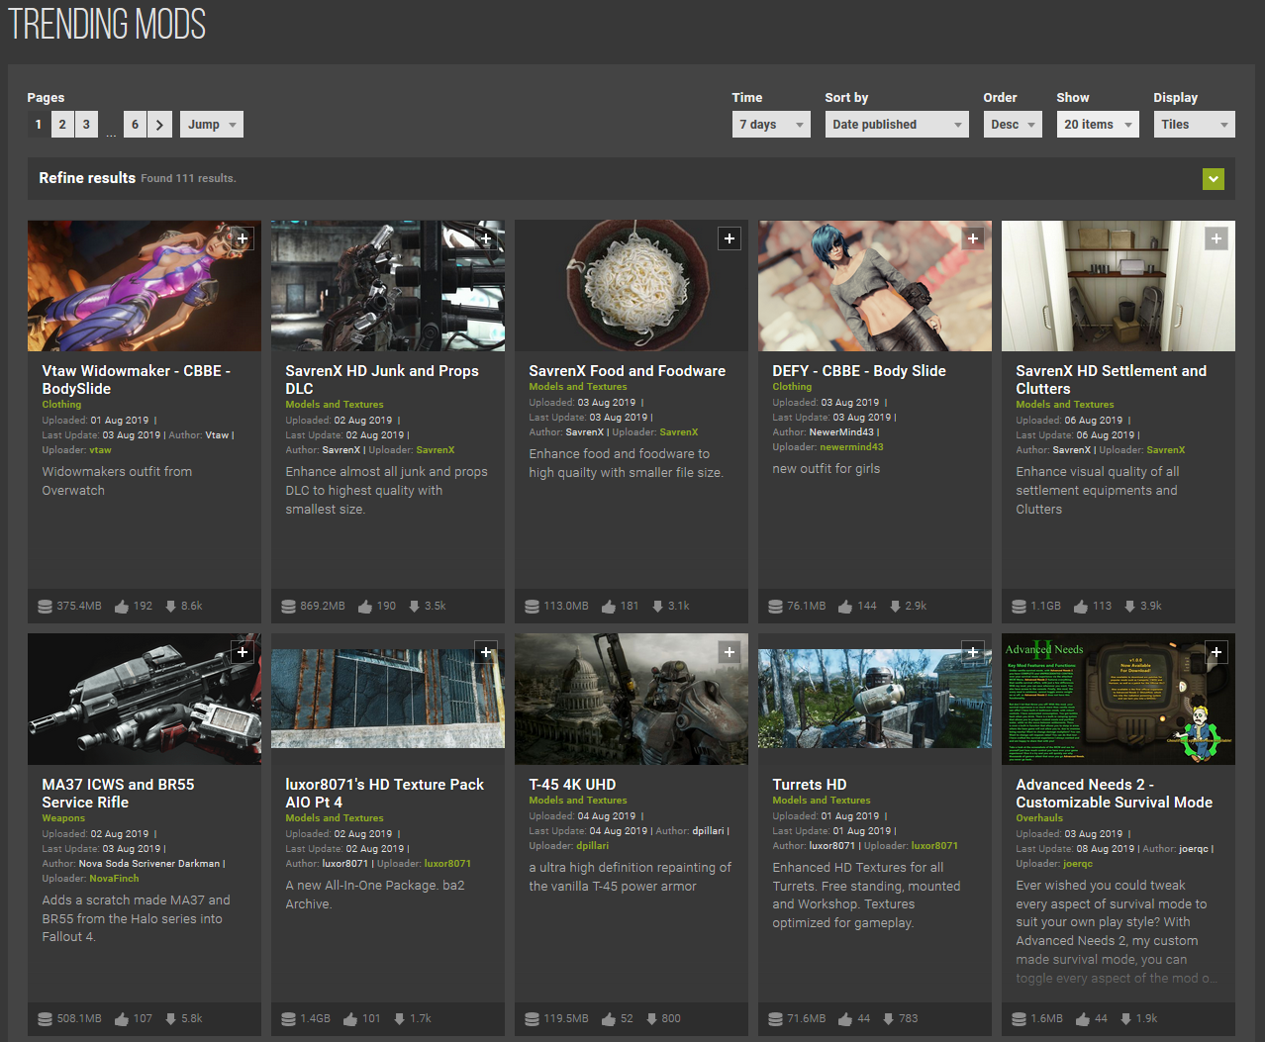This screenshot has height=1042, width=1265.
Task: Click download icon beside 8.6k count
Action: [x=170, y=606]
